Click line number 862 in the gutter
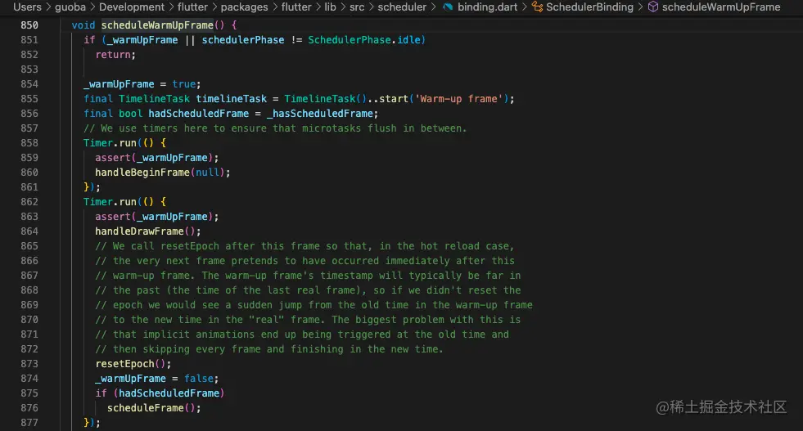Image resolution: width=803 pixels, height=431 pixels. click(29, 202)
